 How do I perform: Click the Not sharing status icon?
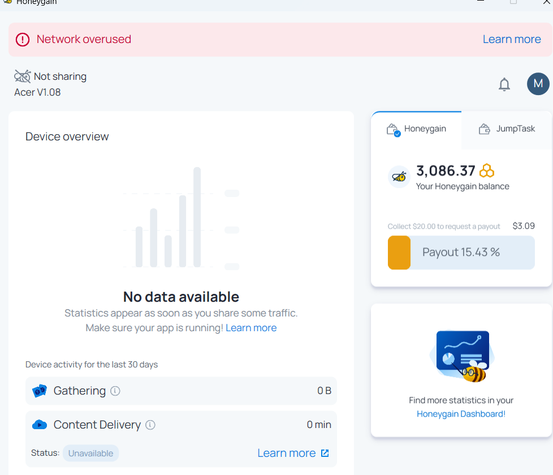point(23,76)
